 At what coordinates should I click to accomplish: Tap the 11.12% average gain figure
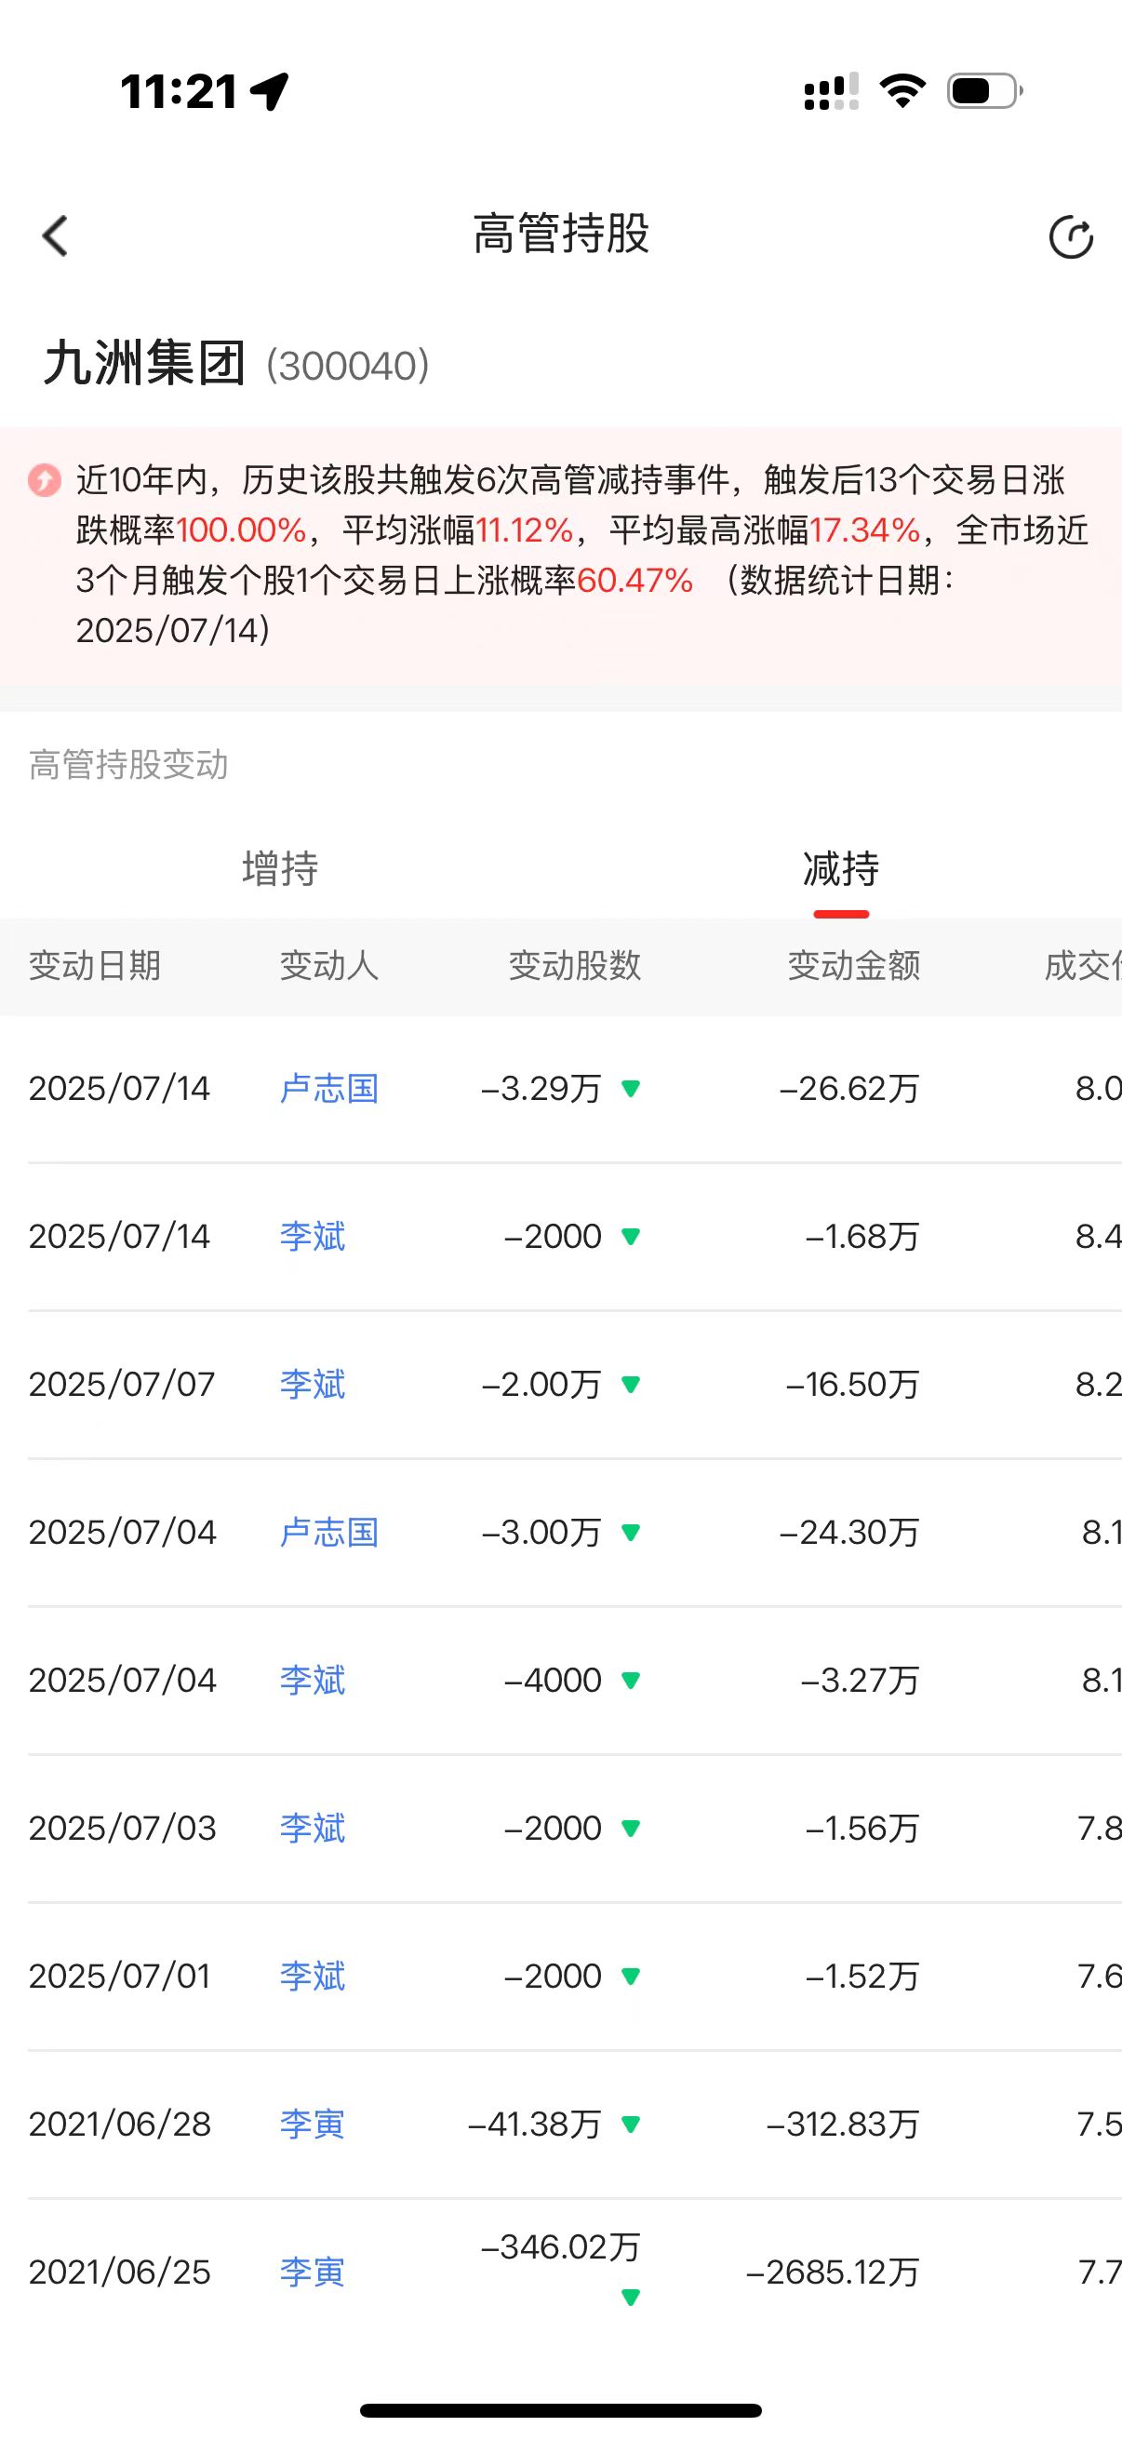click(x=525, y=530)
